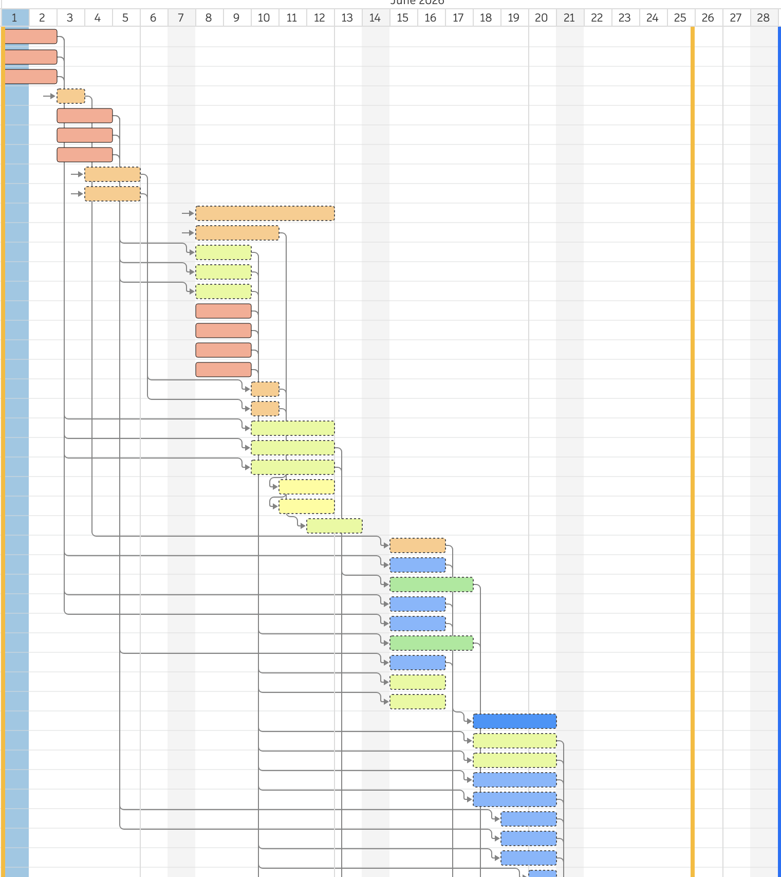Screen dimensions: 781x877
Task: Click the orange vertical marker after day 25
Action: 693,451
